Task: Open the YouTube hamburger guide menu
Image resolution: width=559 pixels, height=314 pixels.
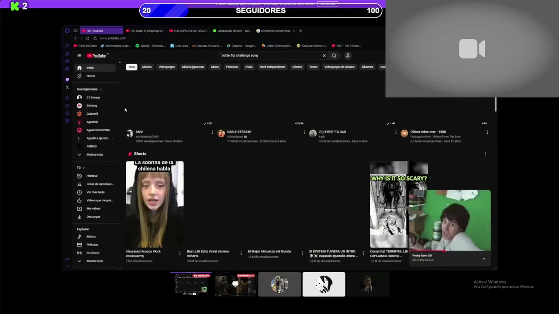Action: coord(79,55)
